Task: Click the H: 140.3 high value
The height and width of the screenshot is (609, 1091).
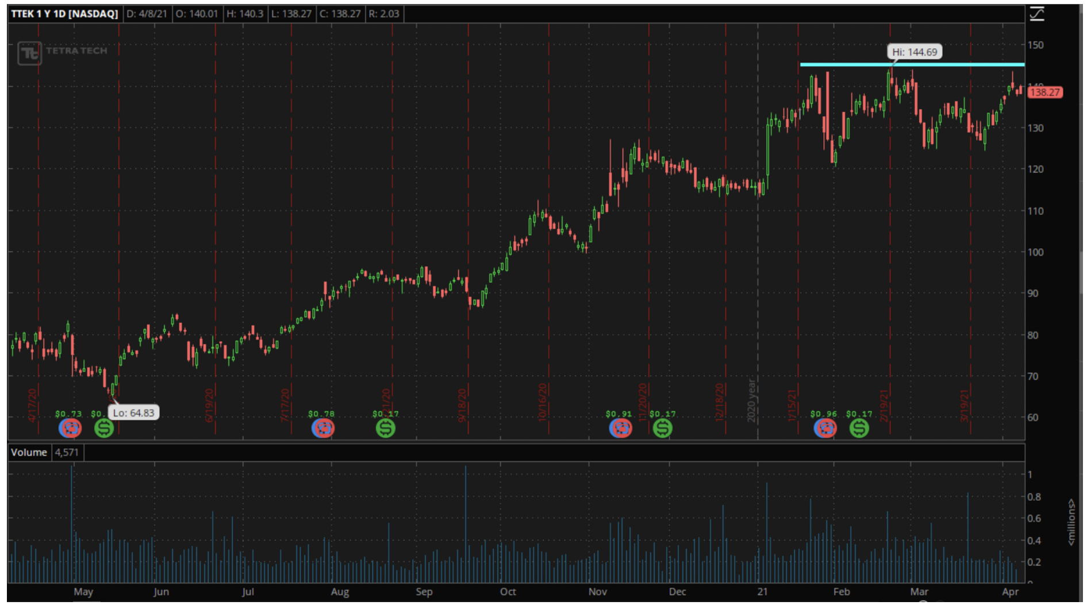Action: [245, 13]
